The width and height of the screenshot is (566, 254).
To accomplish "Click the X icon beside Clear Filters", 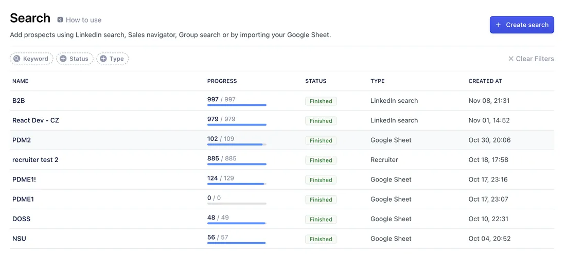I will click(x=511, y=59).
